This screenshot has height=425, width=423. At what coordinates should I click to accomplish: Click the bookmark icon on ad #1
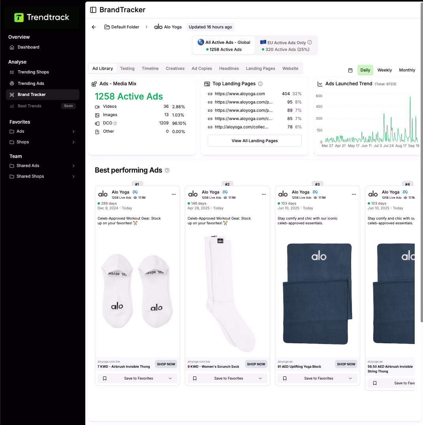coord(105,378)
